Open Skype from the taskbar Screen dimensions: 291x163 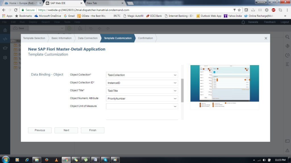105,160
